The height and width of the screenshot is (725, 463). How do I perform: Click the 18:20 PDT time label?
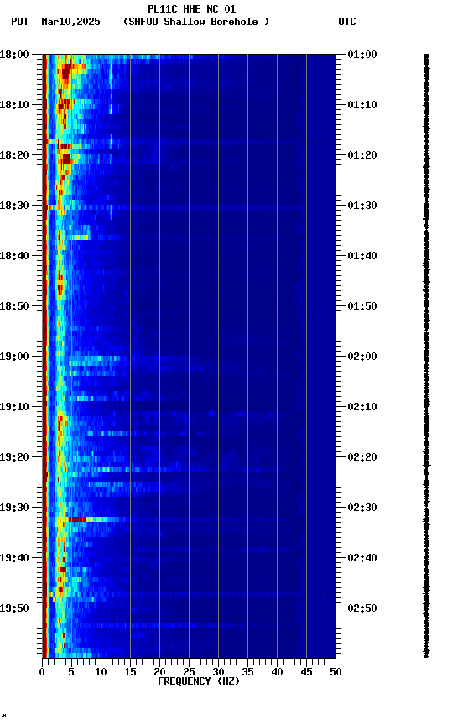pyautogui.click(x=14, y=155)
